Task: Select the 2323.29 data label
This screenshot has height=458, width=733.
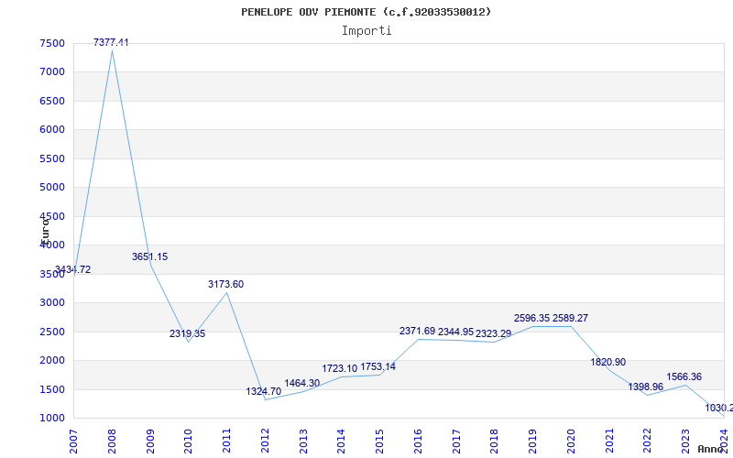Action: point(493,333)
